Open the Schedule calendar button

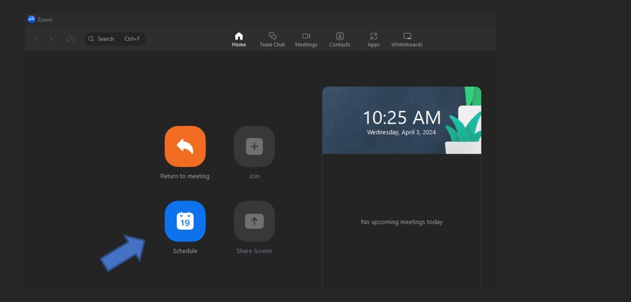(x=185, y=221)
